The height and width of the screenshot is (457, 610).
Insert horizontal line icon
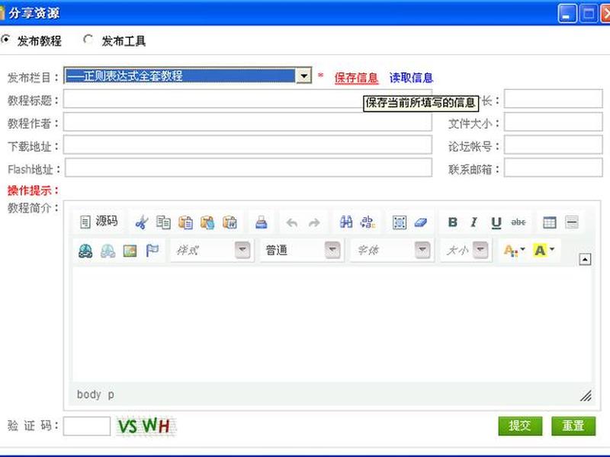pos(572,222)
